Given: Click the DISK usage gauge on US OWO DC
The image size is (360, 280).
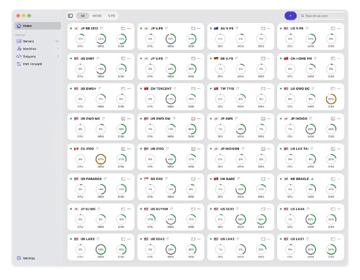Looking at the screenshot, I should click(x=331, y=99).
